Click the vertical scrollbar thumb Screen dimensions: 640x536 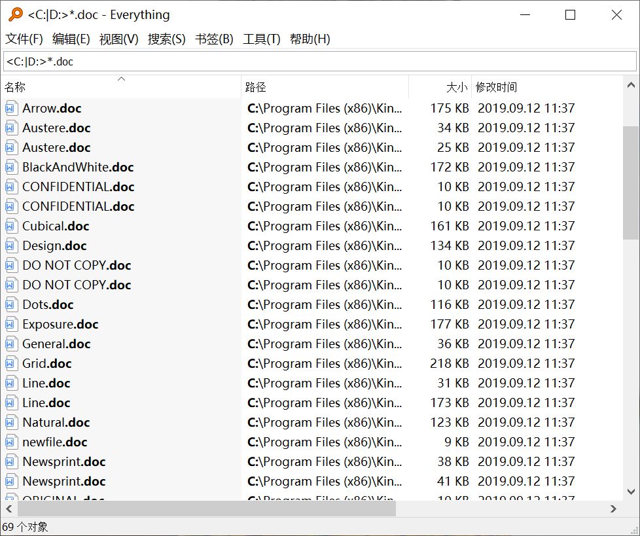coord(631,183)
